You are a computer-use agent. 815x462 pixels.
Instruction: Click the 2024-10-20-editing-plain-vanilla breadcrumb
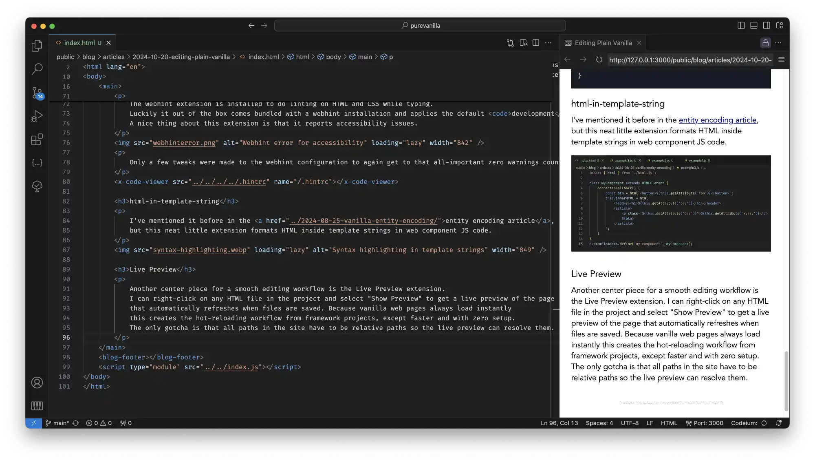coord(181,57)
